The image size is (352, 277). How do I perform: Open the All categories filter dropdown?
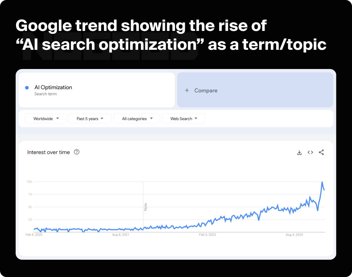[137, 118]
